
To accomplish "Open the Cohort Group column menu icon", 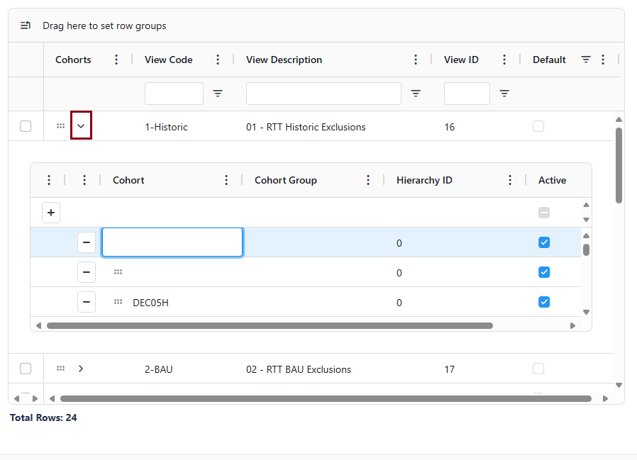I will (x=368, y=180).
